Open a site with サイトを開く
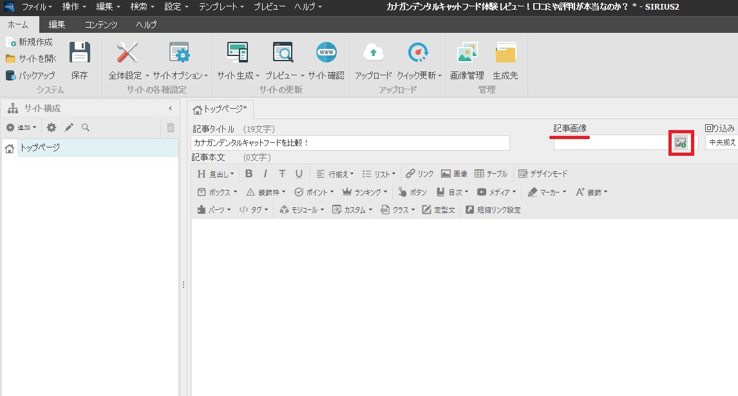 [x=31, y=59]
